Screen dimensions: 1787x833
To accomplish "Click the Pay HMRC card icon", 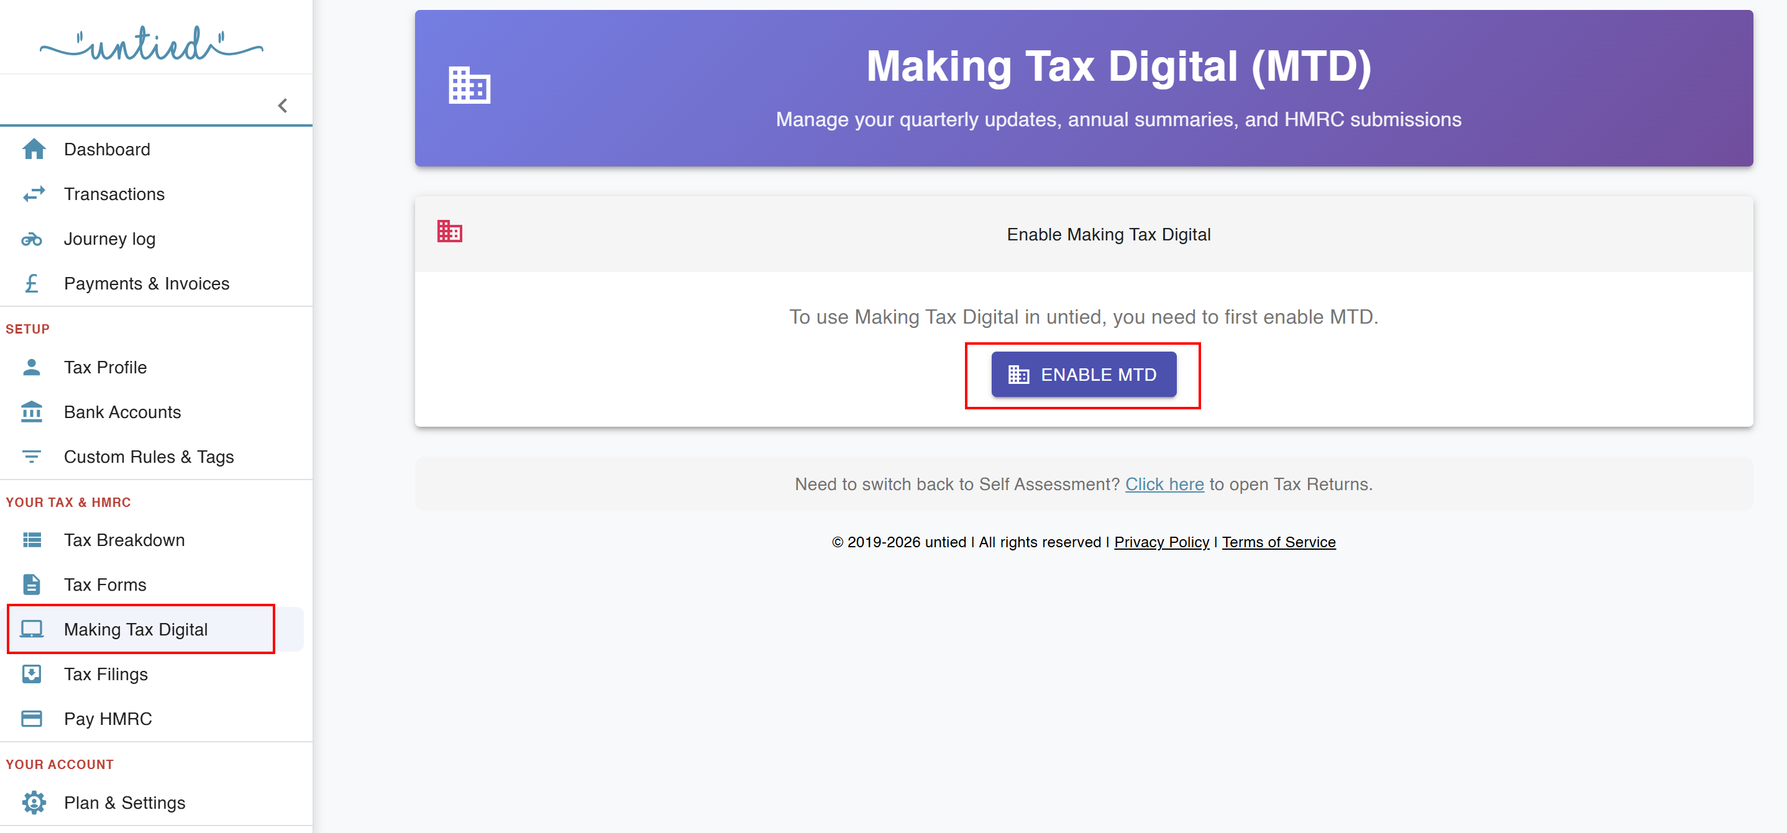I will pyautogui.click(x=32, y=719).
